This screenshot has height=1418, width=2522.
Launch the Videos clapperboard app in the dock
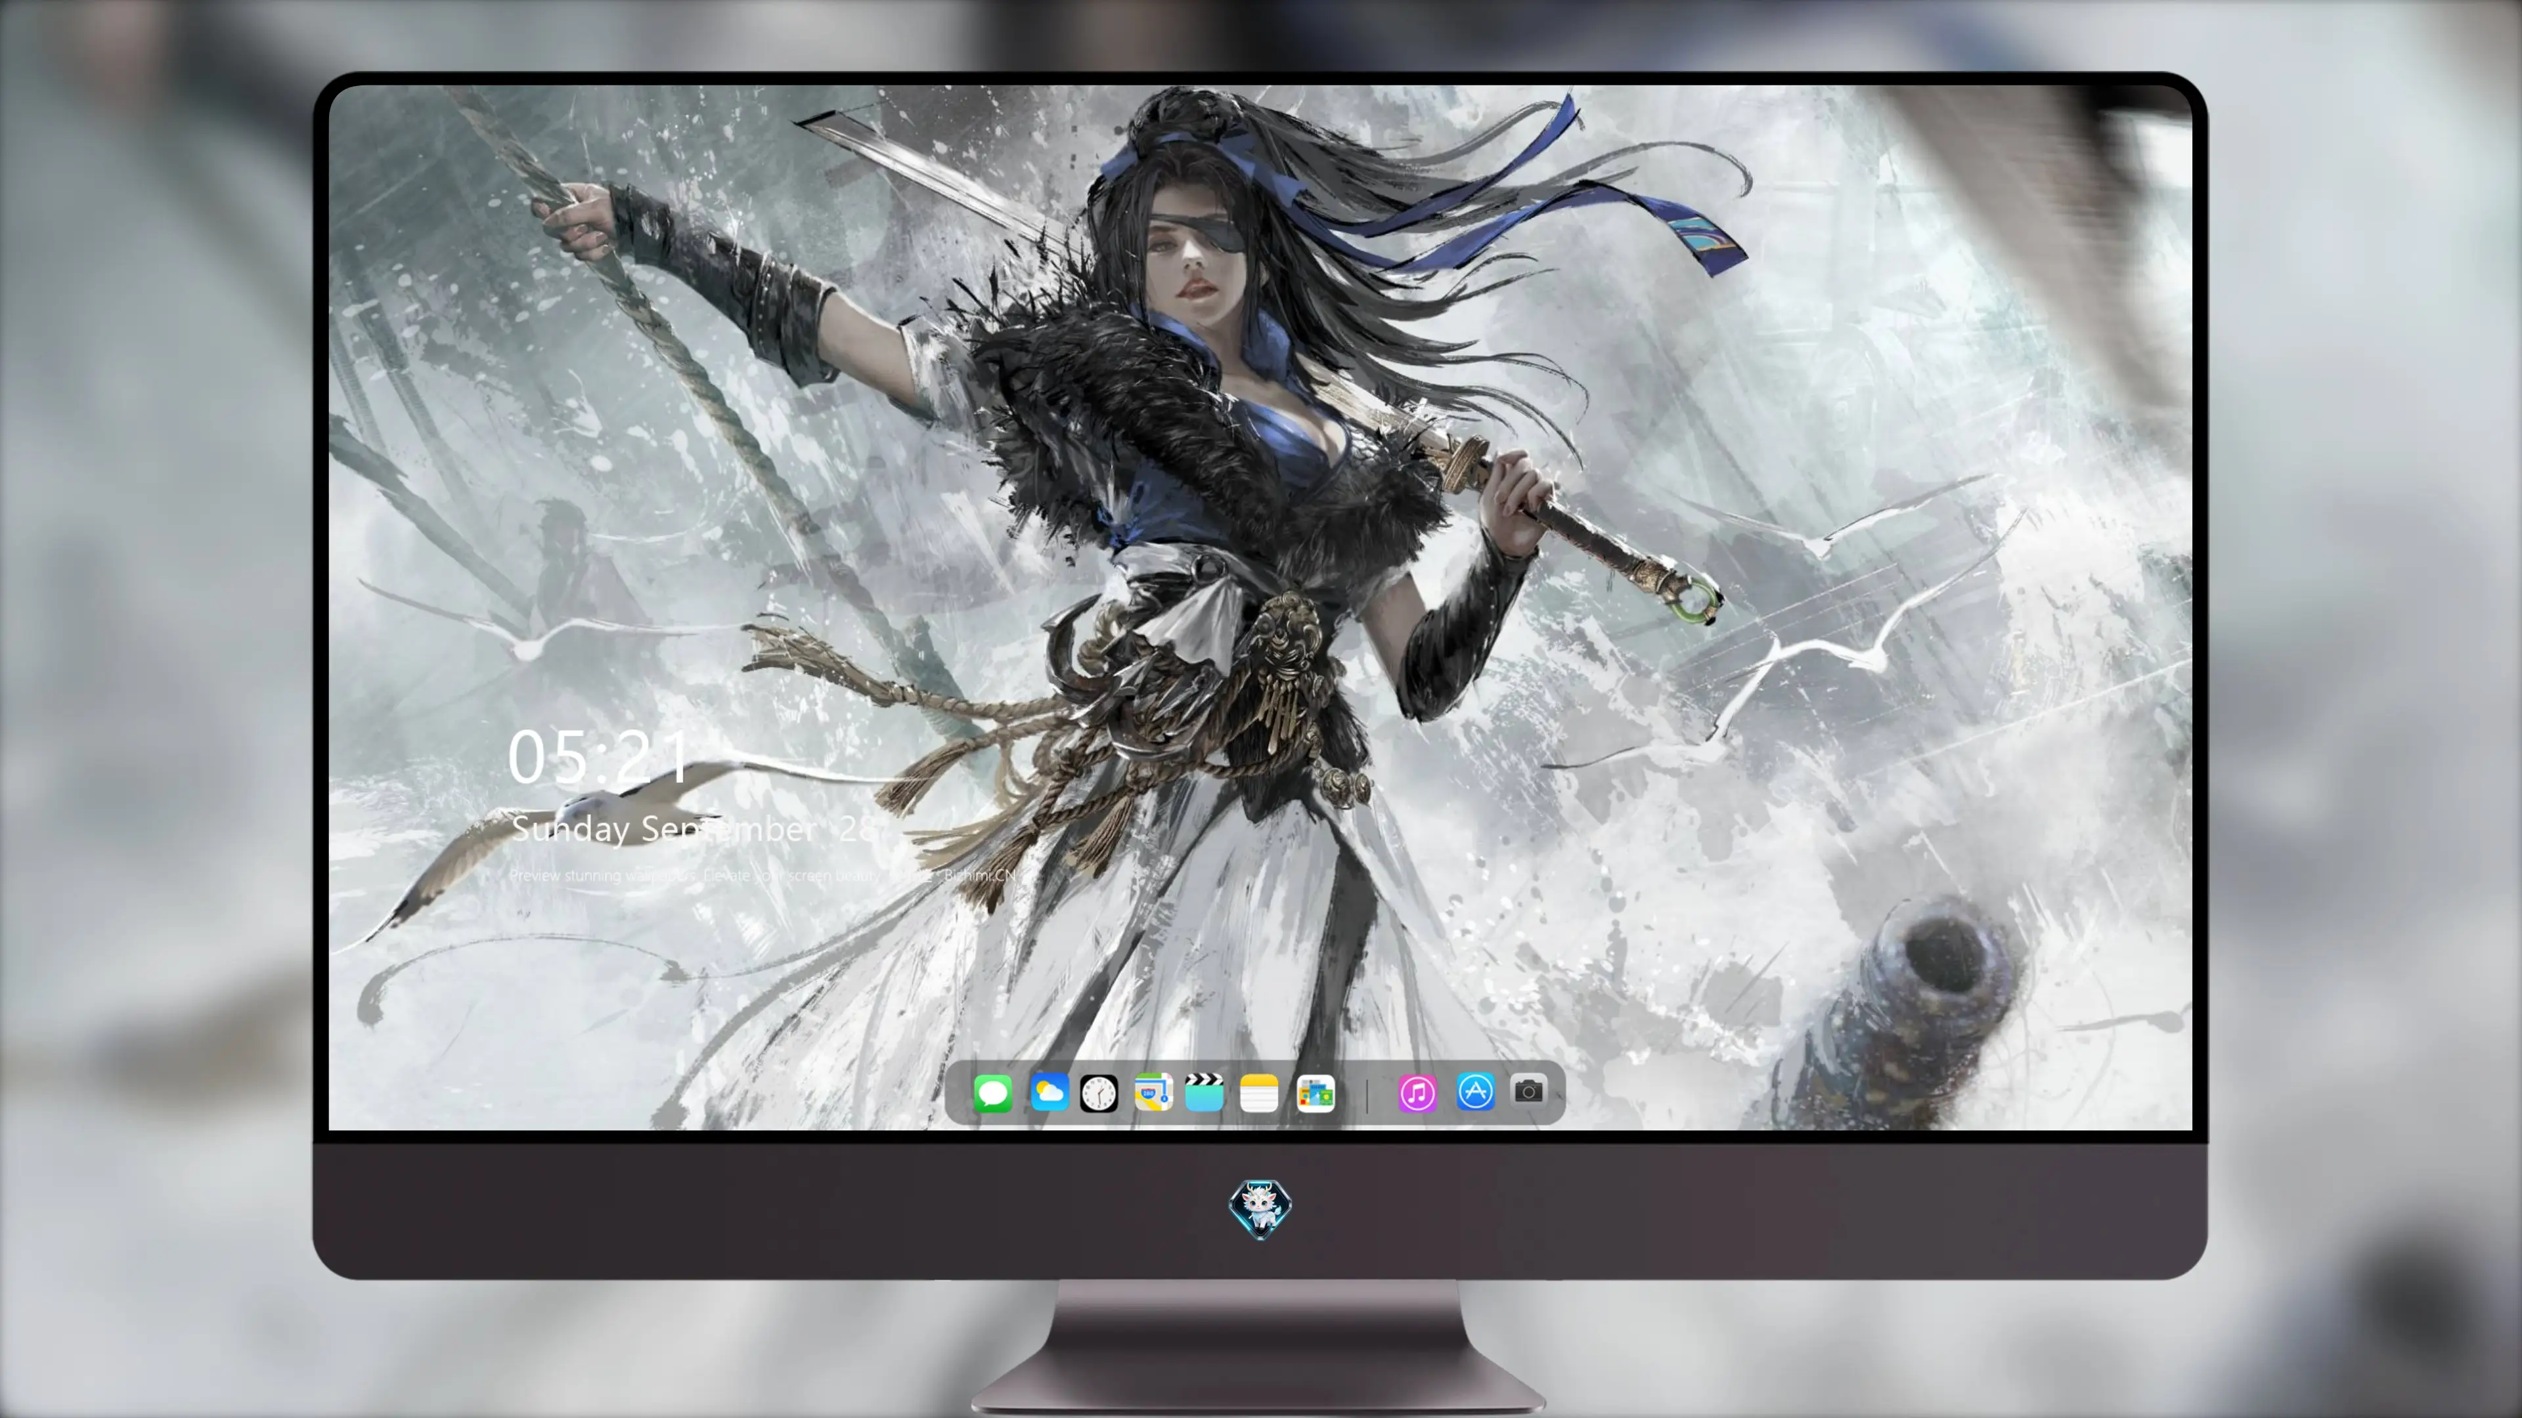(x=1205, y=1092)
